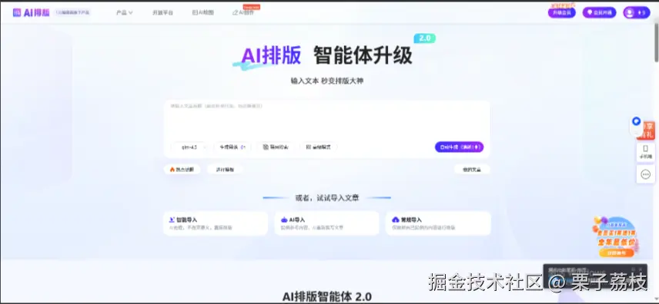The image size is (659, 304).
Task: Click the second chip below the input box
Action: [225, 170]
